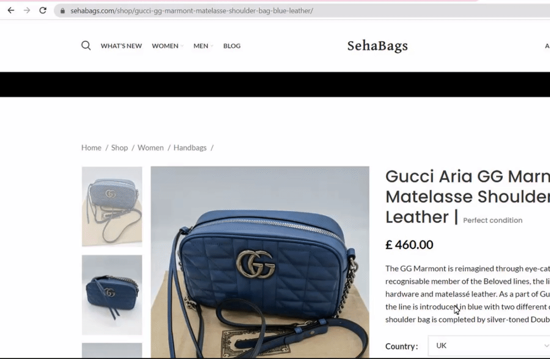Expand the WOMEN menu dropdown
This screenshot has height=359, width=550.
pyautogui.click(x=167, y=46)
